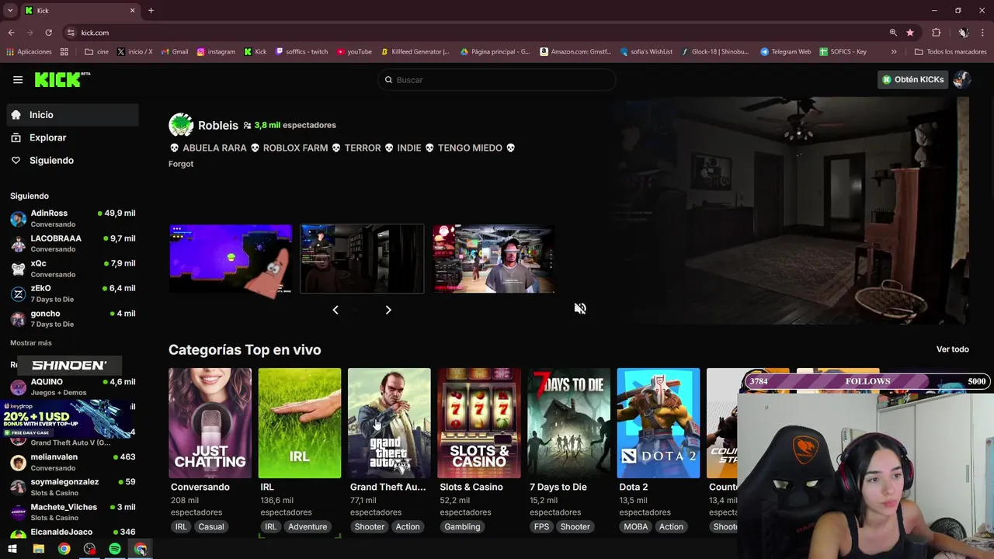Image resolution: width=994 pixels, height=559 pixels.
Task: Click Ver todo for top categories
Action: pos(952,349)
